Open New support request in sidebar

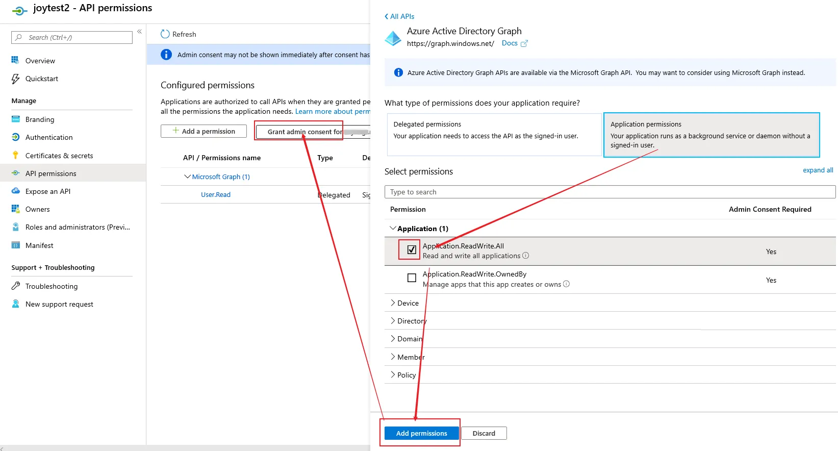pos(59,304)
